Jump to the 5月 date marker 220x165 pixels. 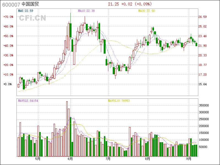(38, 159)
